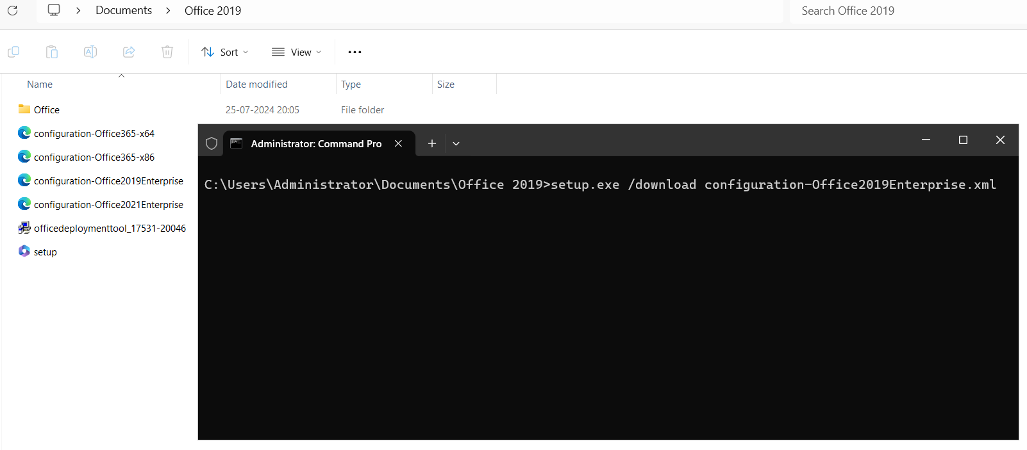The height and width of the screenshot is (450, 1027).
Task: Click the Rename icon in Explorer toolbar
Action: click(x=90, y=52)
